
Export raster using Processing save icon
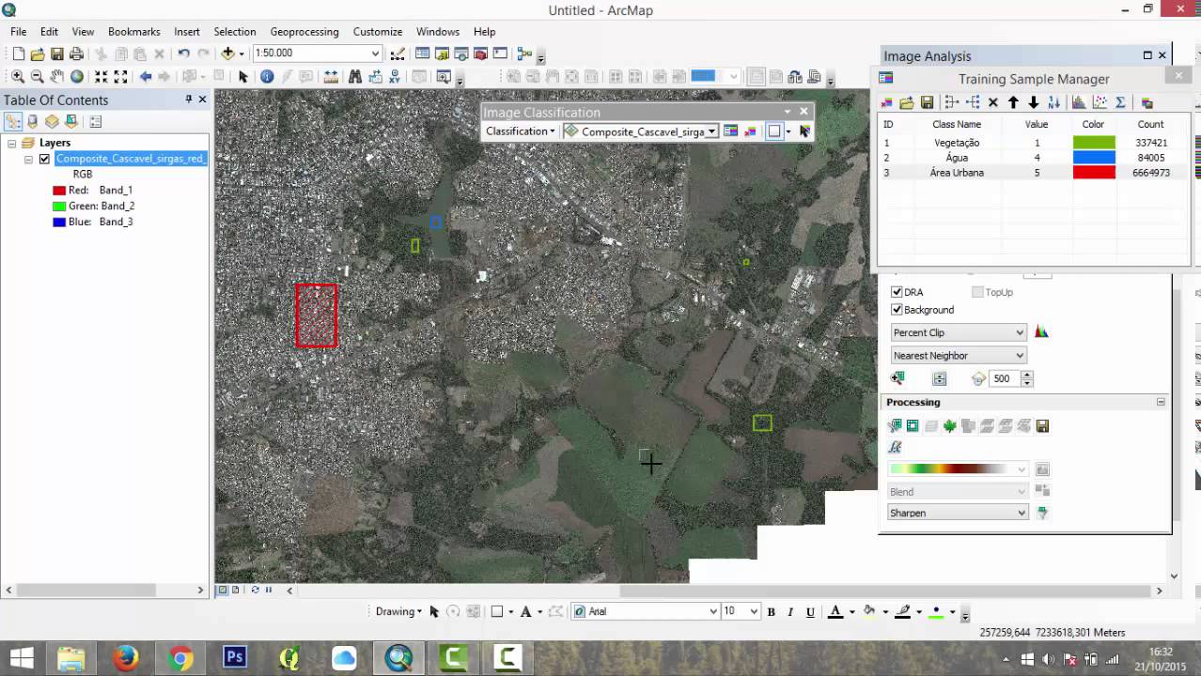[x=1042, y=426]
